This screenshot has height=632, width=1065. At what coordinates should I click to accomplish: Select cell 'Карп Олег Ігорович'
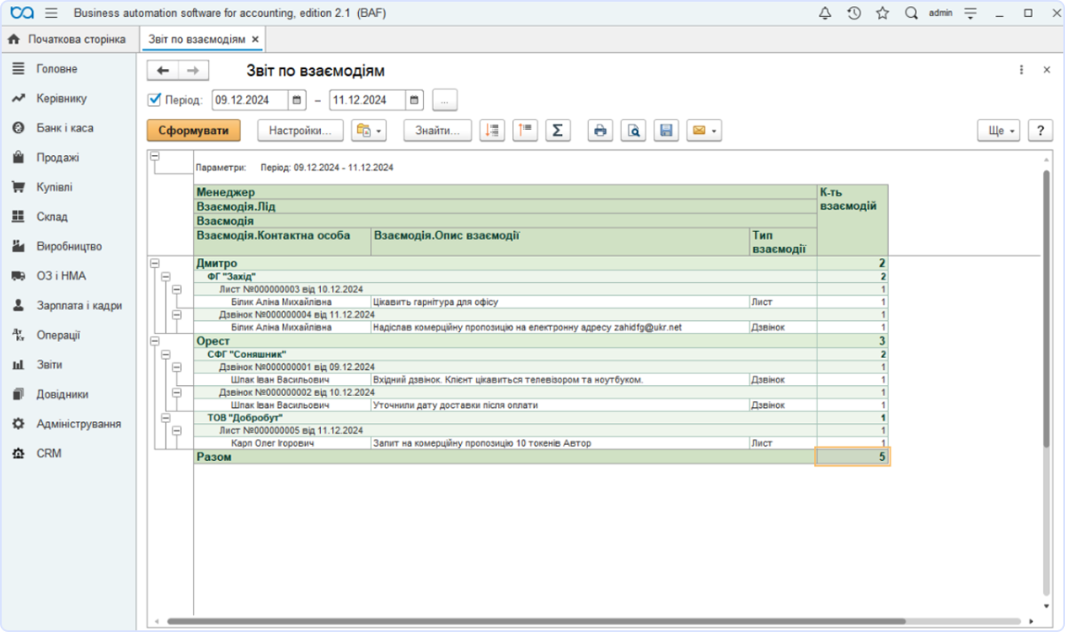(282, 443)
